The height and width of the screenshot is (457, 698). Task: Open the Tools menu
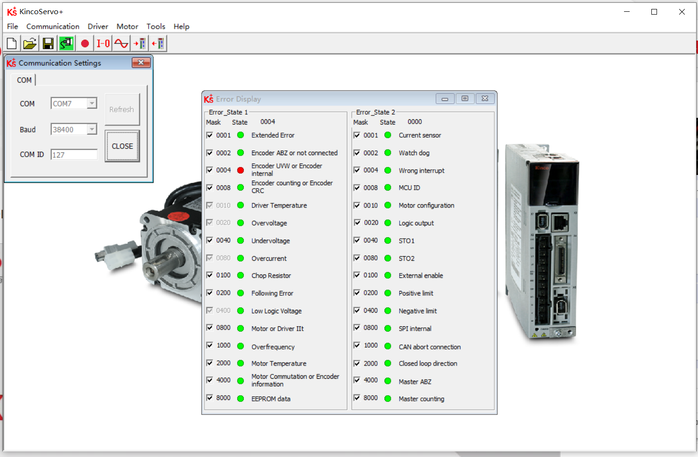click(156, 26)
